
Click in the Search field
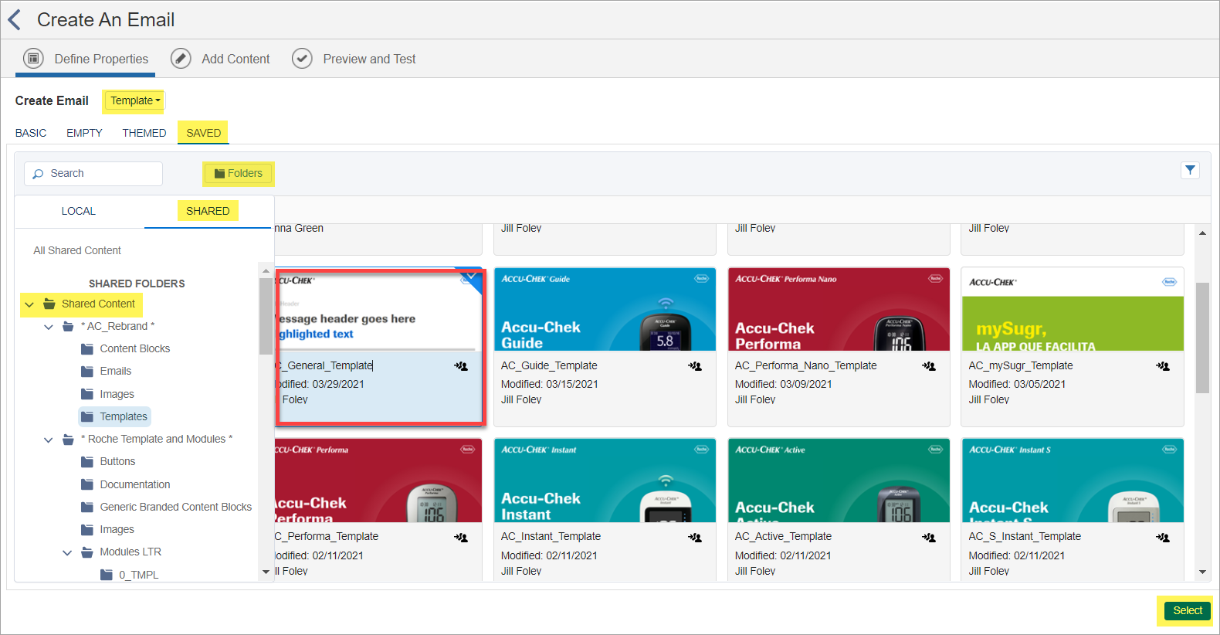click(93, 174)
